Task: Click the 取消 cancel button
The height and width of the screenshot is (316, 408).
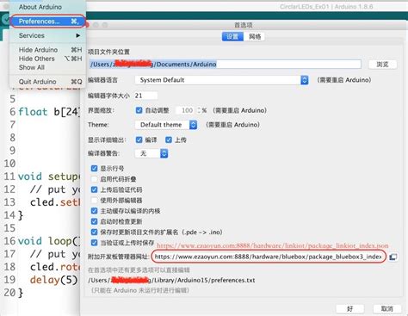Action: pyautogui.click(x=387, y=309)
